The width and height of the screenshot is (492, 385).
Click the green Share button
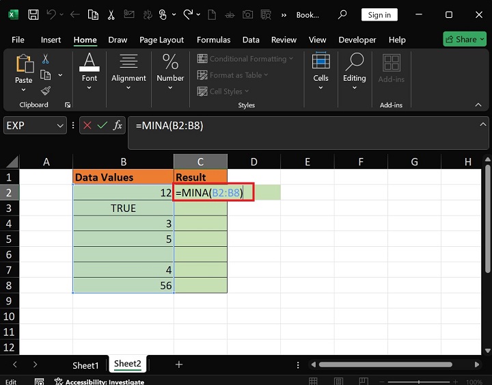tap(465, 39)
